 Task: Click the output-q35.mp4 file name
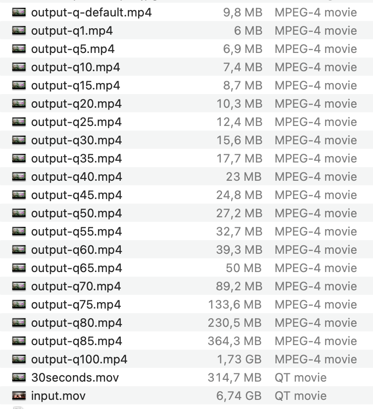tap(76, 158)
